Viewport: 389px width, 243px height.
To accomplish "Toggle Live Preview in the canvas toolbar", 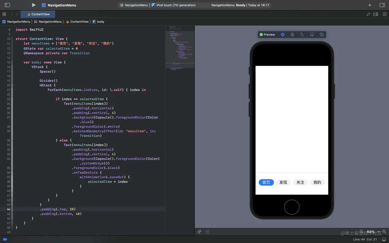I will coord(282,34).
